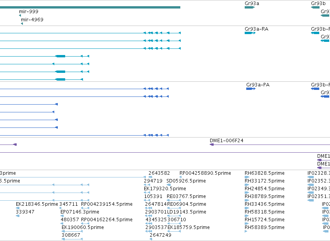The image size is (330, 241).
Task: Click the 4345325 feature label
Action: click(x=156, y=220)
